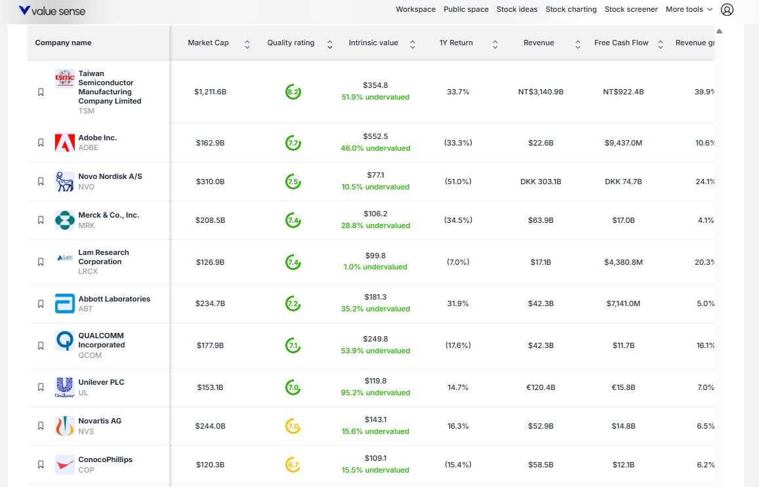Screen dimensions: 759x487
Task: Click the Novartis company logo
Action: tap(65, 426)
